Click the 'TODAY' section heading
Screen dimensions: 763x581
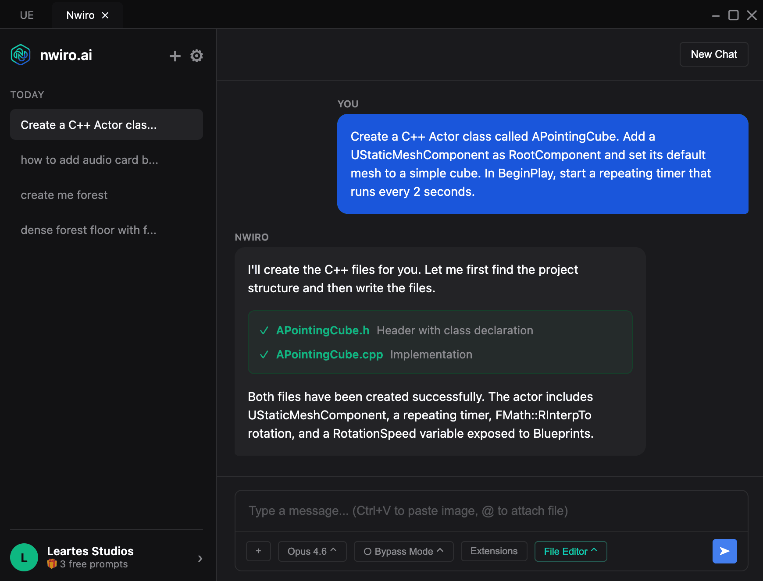27,95
